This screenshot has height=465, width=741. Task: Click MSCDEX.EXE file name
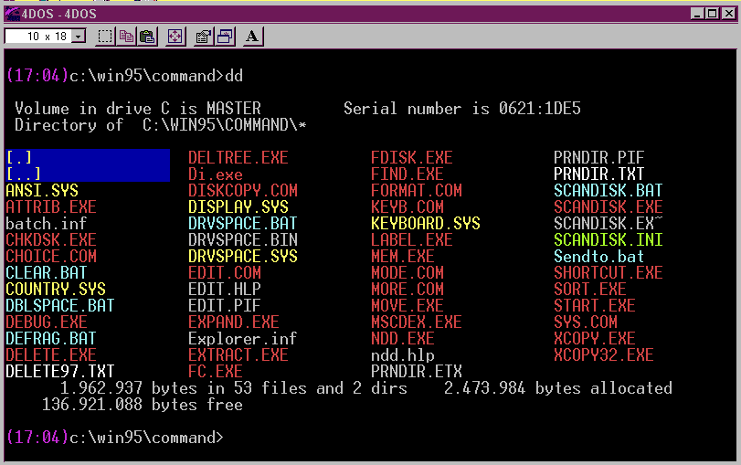pyautogui.click(x=417, y=322)
